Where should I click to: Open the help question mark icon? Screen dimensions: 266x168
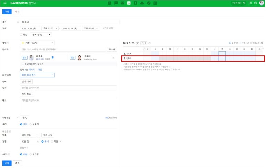click(x=250, y=3)
